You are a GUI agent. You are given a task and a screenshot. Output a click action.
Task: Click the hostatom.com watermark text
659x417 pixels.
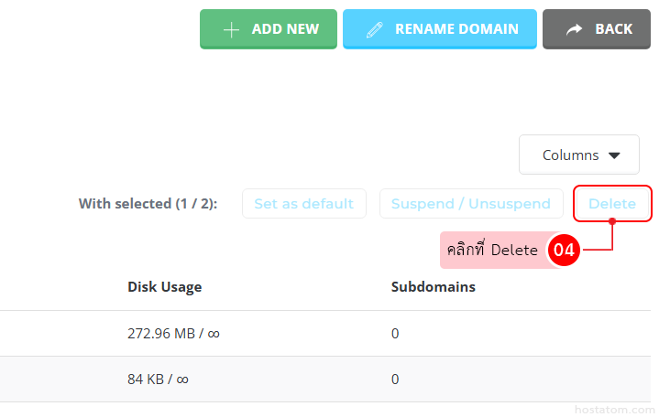[x=612, y=409]
